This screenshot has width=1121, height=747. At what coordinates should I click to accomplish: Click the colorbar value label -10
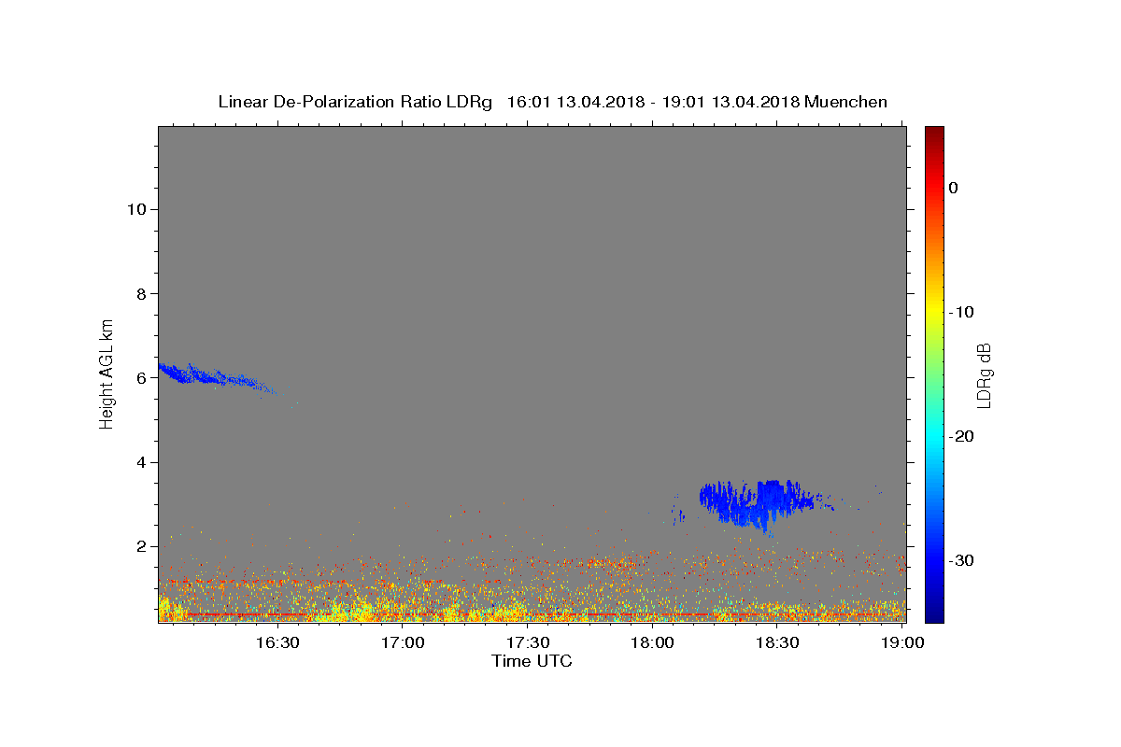961,312
